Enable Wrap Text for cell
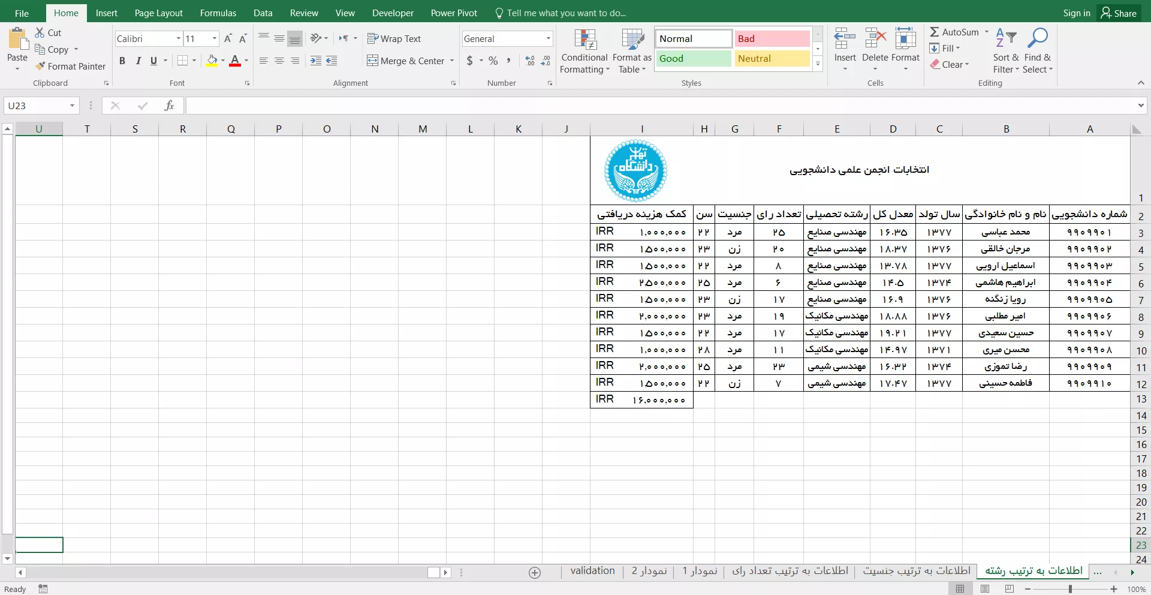 coord(394,39)
